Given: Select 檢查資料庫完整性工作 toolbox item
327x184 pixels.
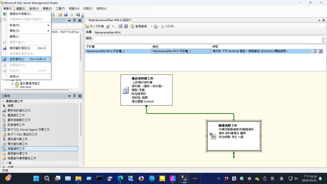Looking at the screenshot, I should (x=22, y=158).
